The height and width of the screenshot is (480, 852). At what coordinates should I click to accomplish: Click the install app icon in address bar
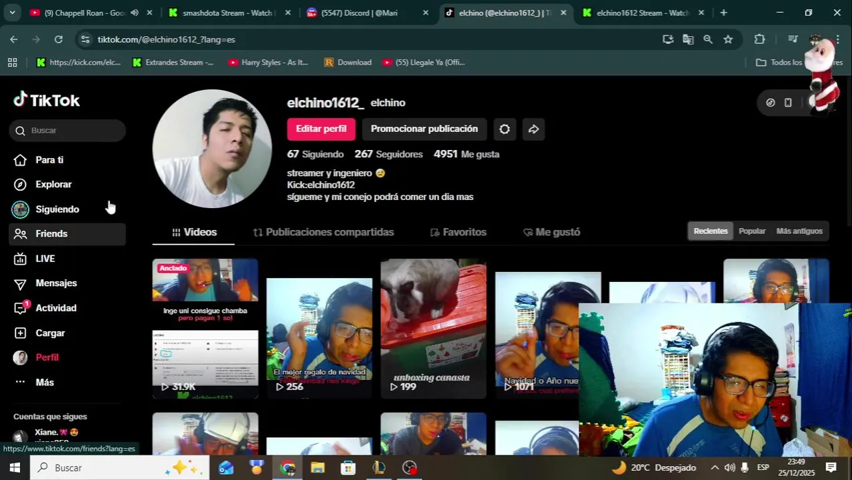(x=668, y=39)
